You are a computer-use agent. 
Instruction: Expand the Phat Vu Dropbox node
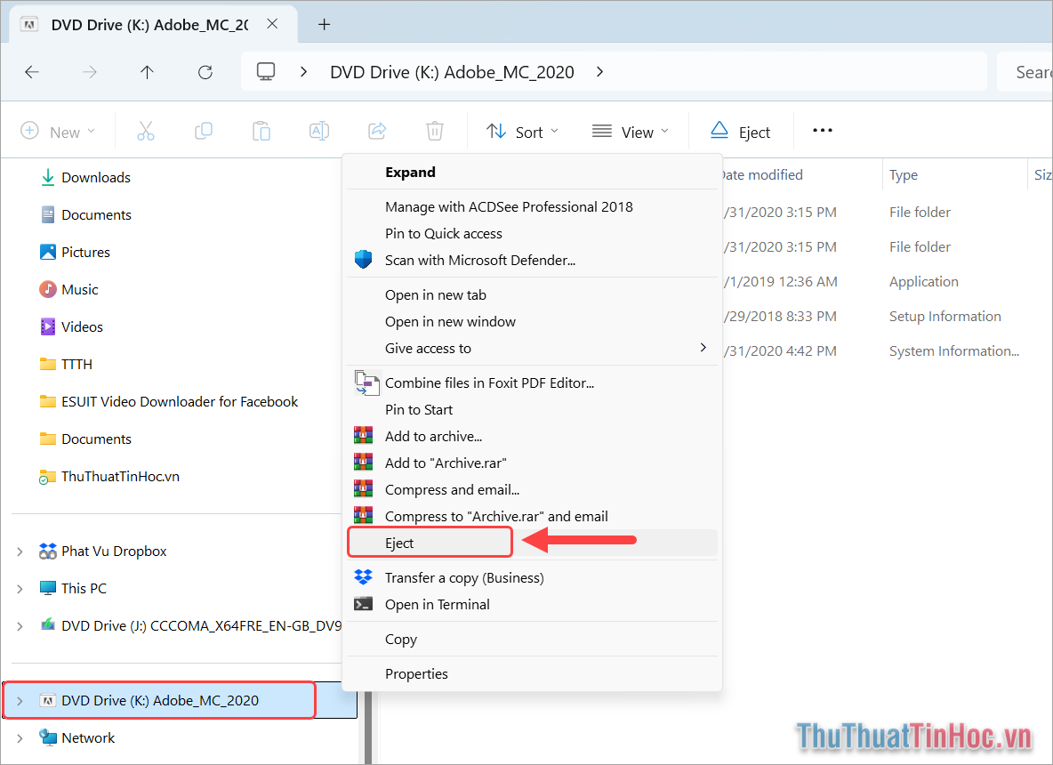pos(20,552)
